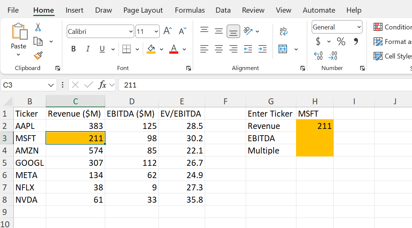The width and height of the screenshot is (412, 228).
Task: Select the red Font Color swatch
Action: [174, 49]
